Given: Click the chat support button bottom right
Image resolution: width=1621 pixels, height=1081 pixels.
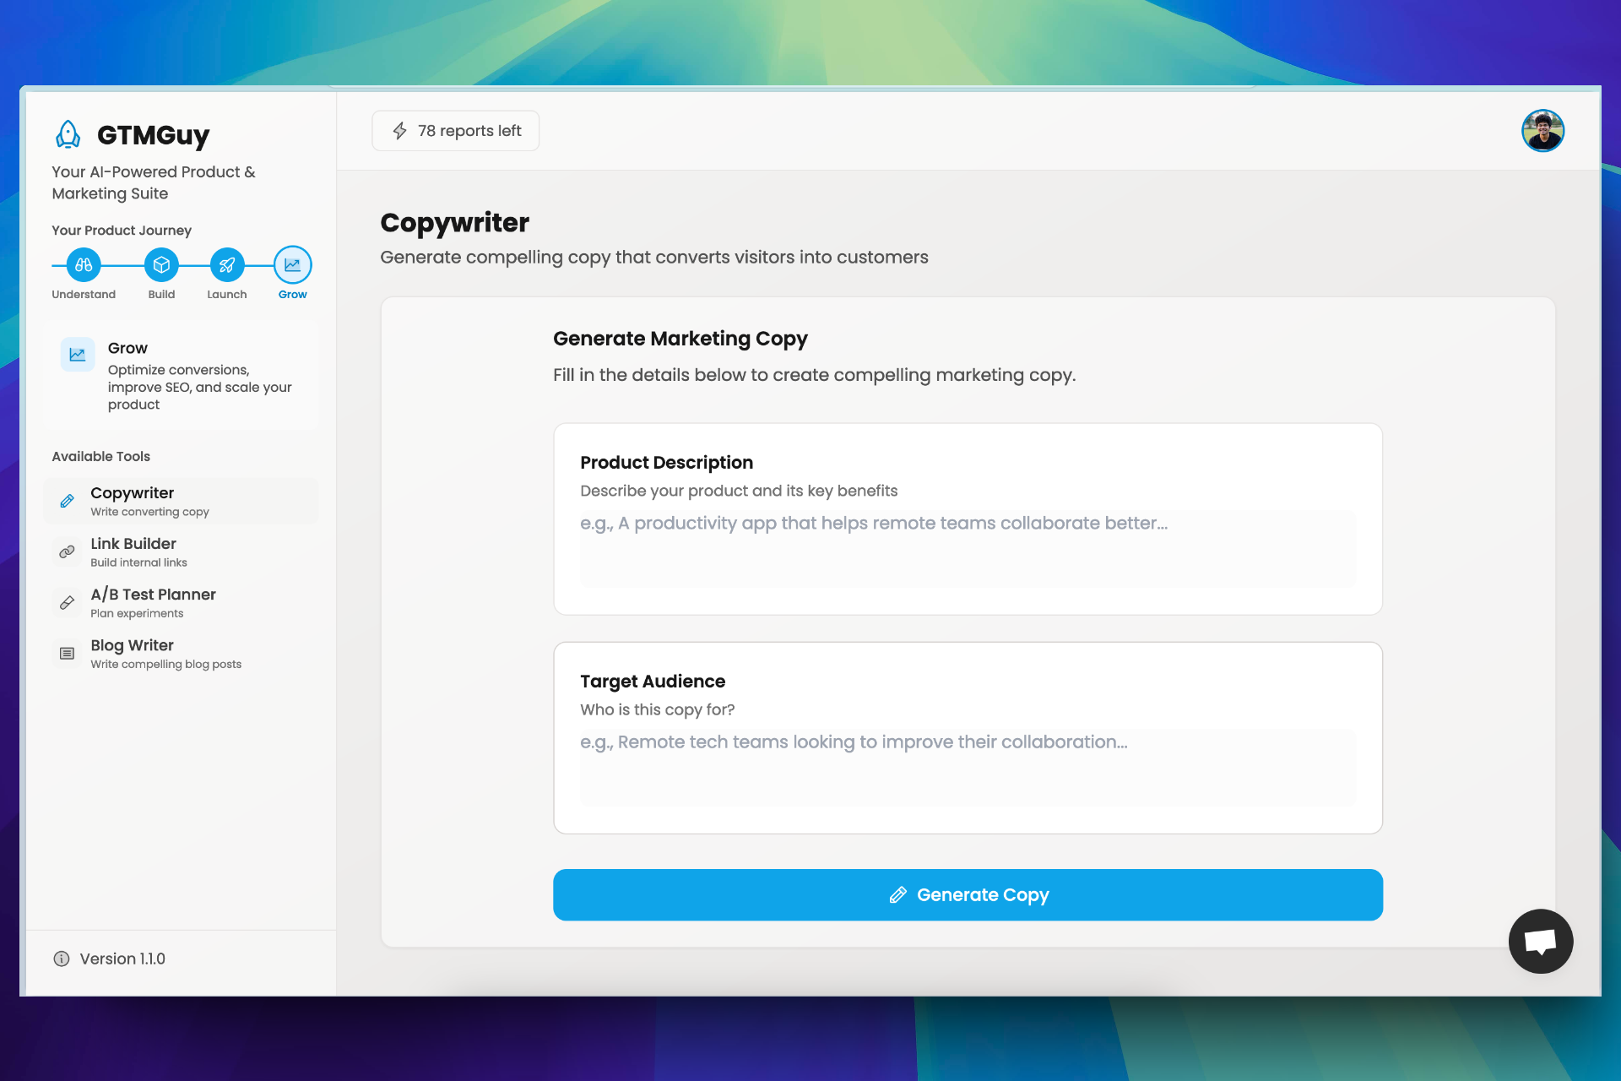Looking at the screenshot, I should tap(1540, 941).
